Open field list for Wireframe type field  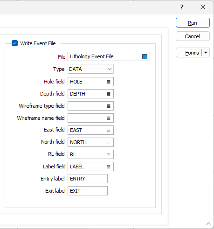pos(109,106)
